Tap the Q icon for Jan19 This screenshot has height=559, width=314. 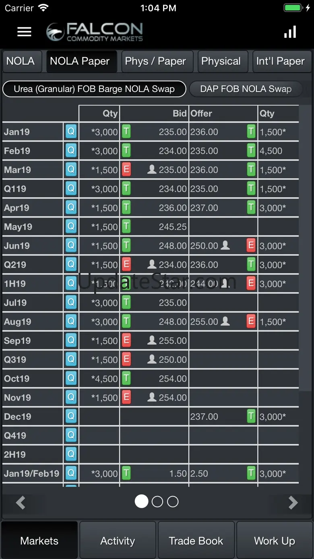[71, 131]
